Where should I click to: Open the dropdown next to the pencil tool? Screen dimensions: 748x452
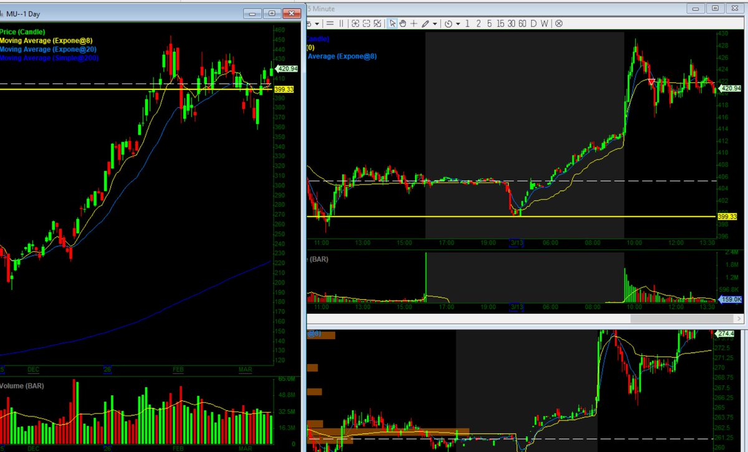pyautogui.click(x=434, y=24)
